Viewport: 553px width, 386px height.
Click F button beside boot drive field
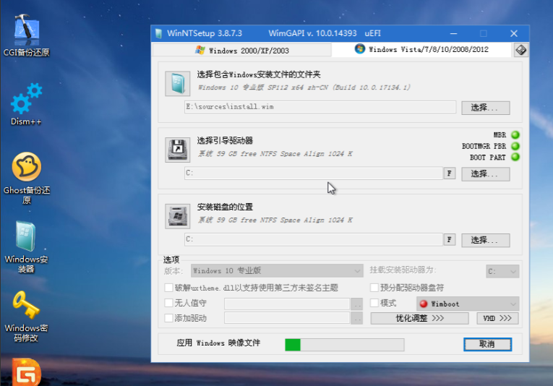[x=450, y=173]
